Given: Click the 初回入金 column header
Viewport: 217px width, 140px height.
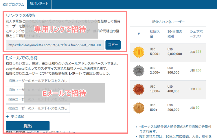Looking at the screenshot, I should [x=155, y=34].
